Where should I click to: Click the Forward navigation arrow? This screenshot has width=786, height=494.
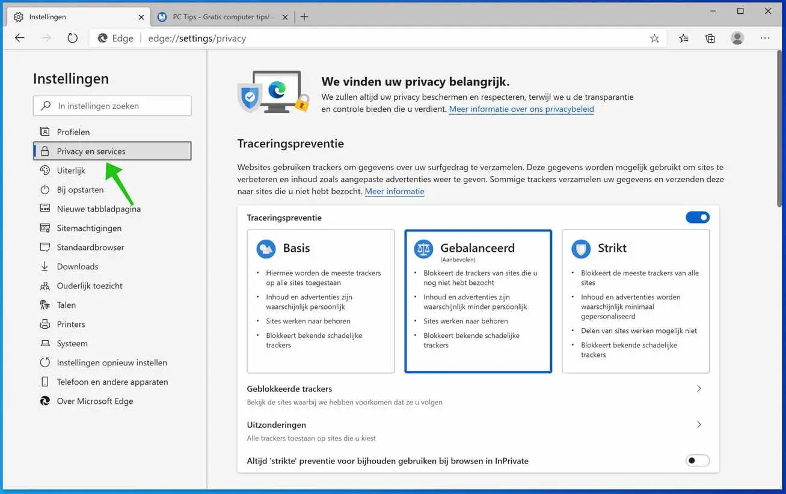pos(46,38)
